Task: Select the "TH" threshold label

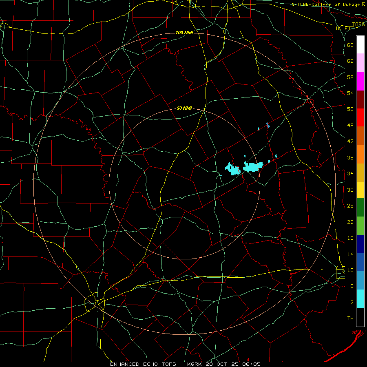Action: pyautogui.click(x=350, y=318)
